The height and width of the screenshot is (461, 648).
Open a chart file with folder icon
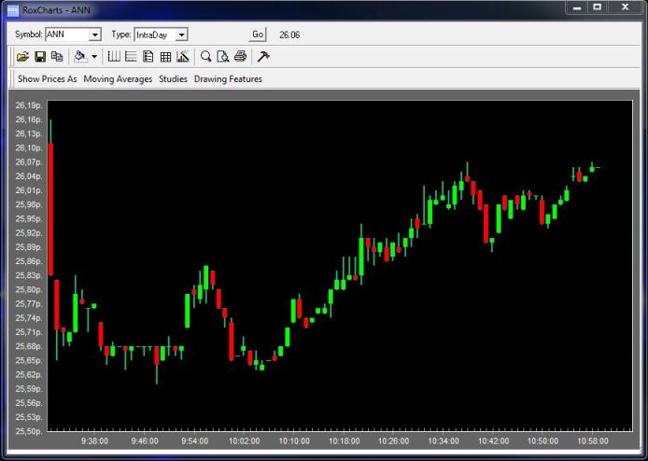click(x=22, y=57)
